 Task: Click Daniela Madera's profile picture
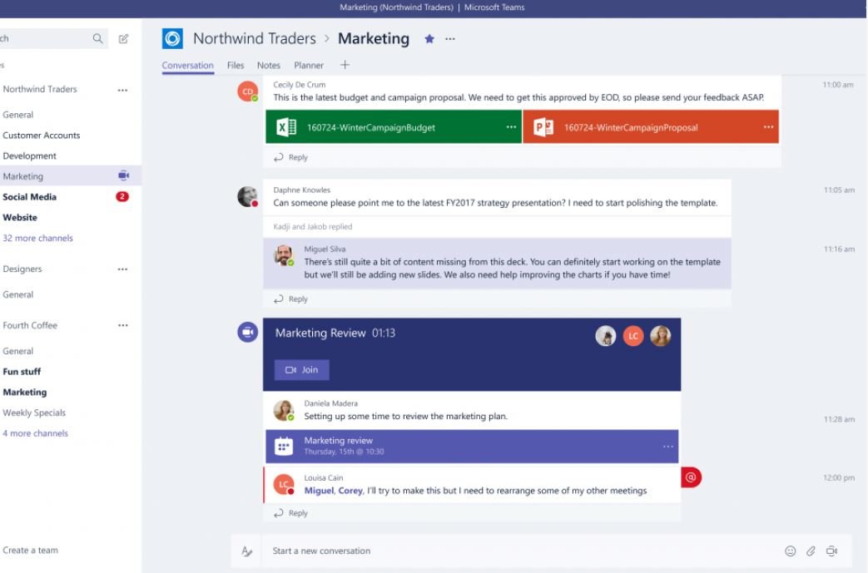coord(284,410)
